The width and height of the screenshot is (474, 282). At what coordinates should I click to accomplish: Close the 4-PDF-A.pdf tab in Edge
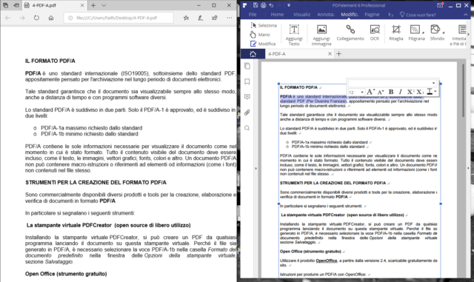point(82,5)
